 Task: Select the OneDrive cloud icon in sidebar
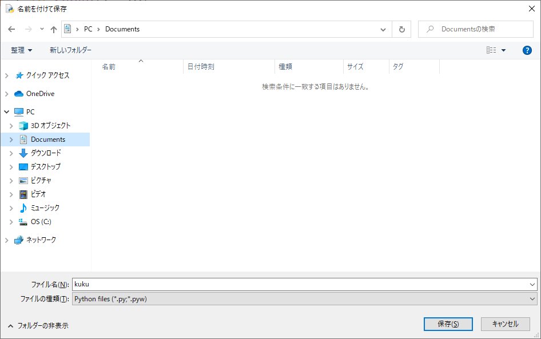coord(18,94)
